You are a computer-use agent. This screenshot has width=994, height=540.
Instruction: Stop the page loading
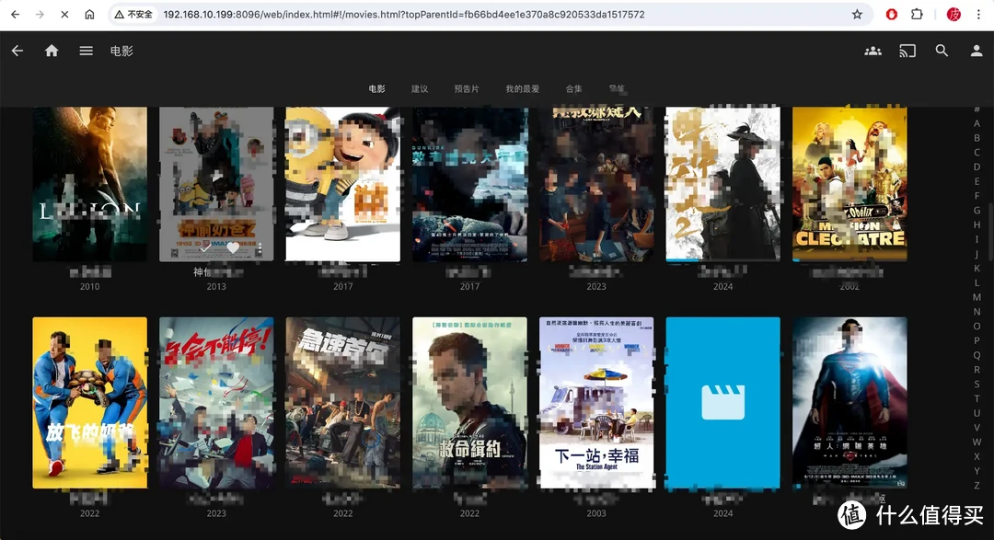pos(64,14)
